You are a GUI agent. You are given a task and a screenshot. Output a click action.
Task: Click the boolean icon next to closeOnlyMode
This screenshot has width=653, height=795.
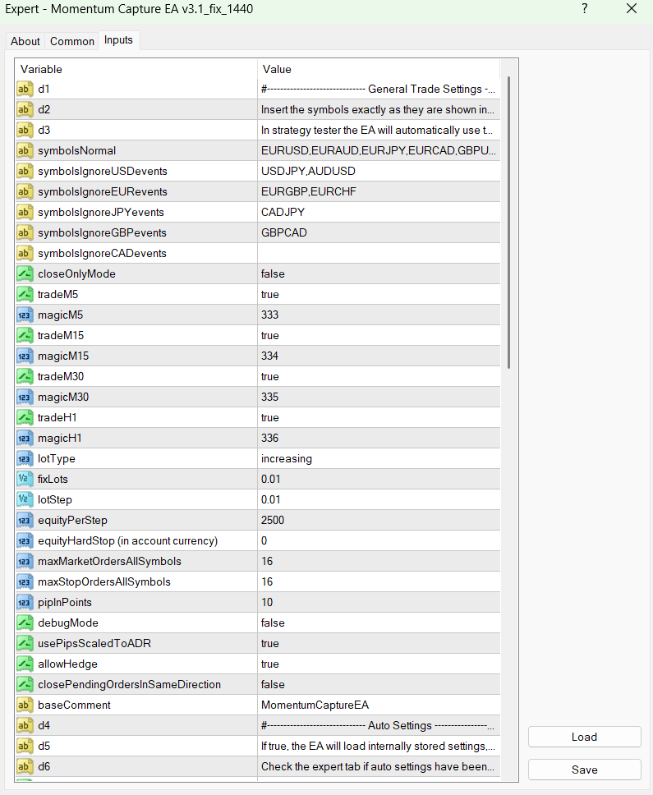point(25,273)
